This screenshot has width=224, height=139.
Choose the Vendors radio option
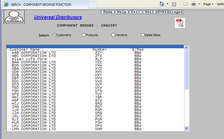point(113,35)
